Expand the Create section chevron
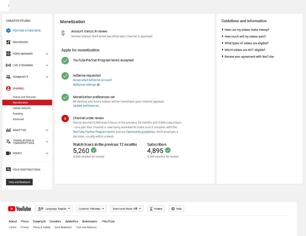This screenshot has width=306, height=236. [x=47, y=153]
